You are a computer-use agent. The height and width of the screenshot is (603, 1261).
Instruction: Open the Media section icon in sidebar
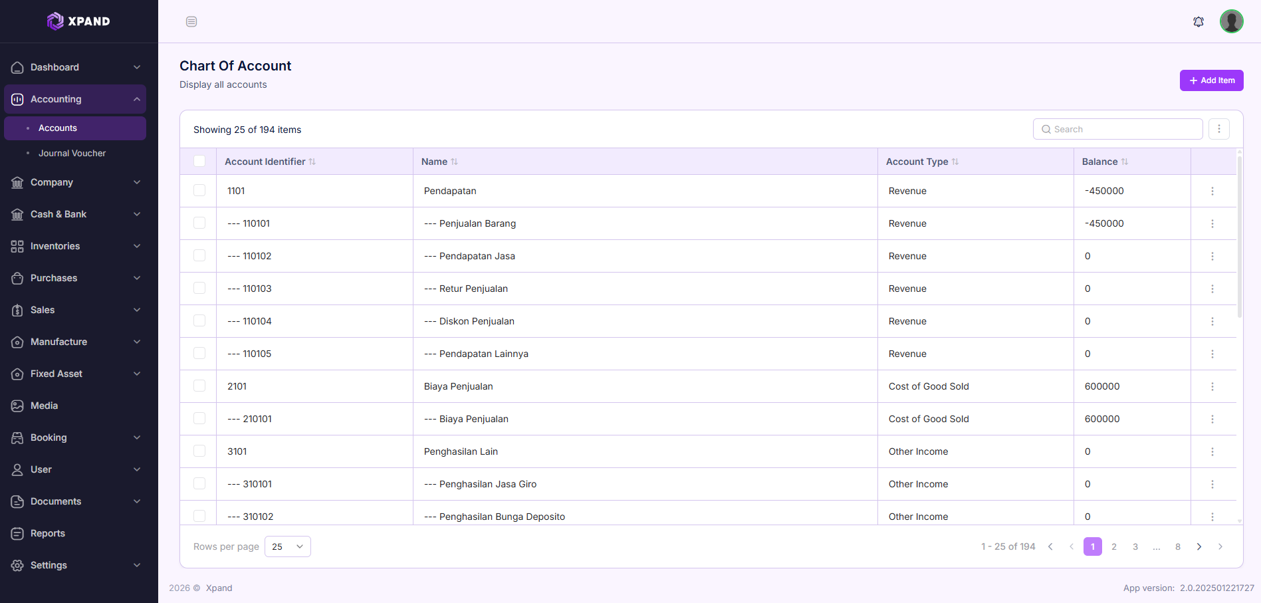click(x=17, y=406)
